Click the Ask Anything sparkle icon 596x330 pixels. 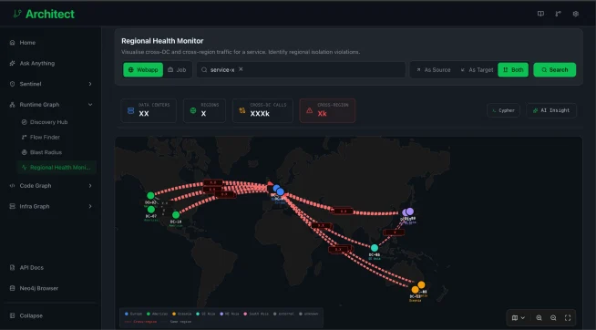(12, 63)
